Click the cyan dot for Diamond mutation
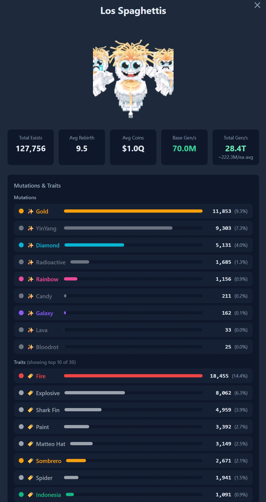Screen dimensions: 266x502 [21, 245]
